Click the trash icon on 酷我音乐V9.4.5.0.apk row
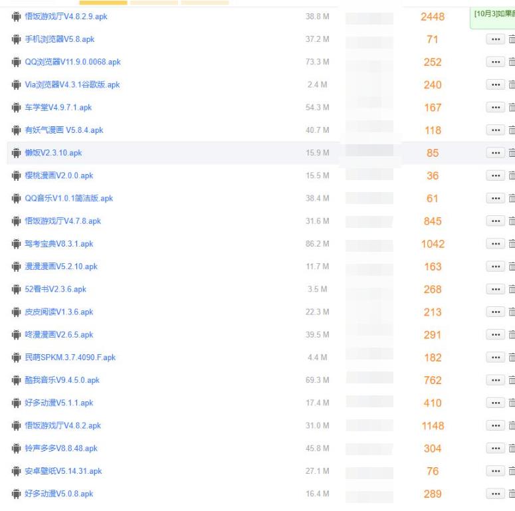The height and width of the screenshot is (511, 515). (511, 380)
